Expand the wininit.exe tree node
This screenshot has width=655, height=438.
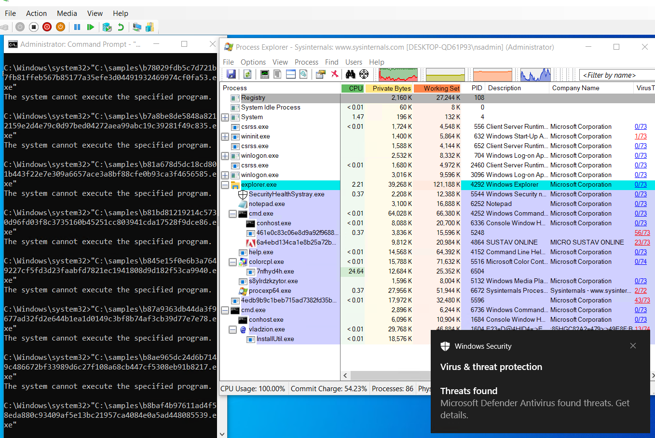pos(225,137)
